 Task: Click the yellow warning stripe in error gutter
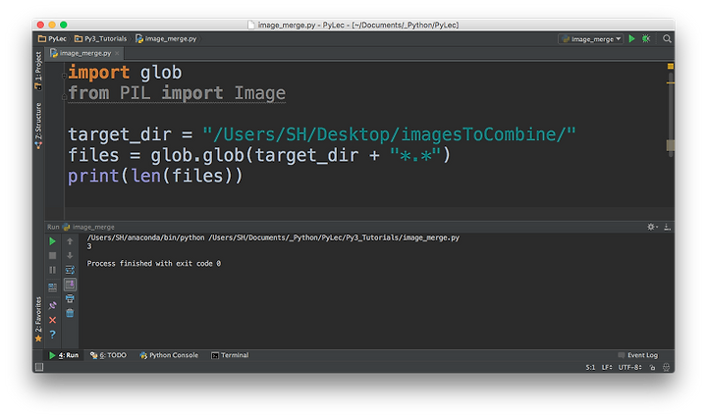click(x=671, y=82)
